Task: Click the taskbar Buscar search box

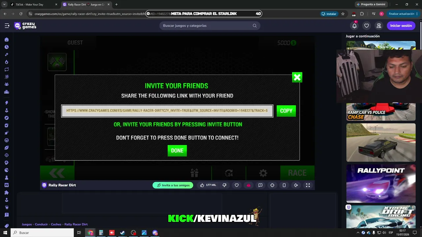Action: point(42,233)
